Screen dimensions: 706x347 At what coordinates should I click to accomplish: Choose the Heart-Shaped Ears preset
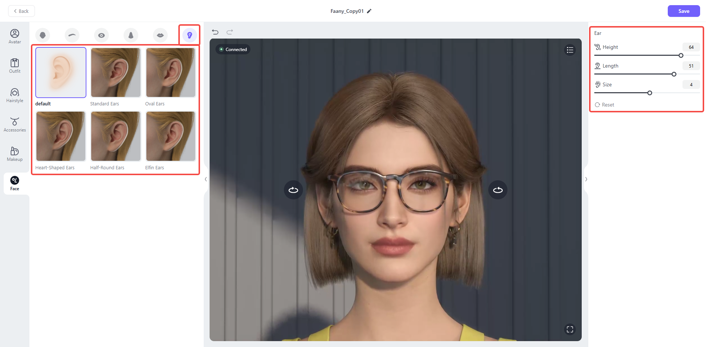tap(61, 136)
